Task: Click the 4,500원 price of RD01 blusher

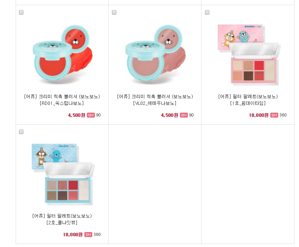Action: pos(77,115)
